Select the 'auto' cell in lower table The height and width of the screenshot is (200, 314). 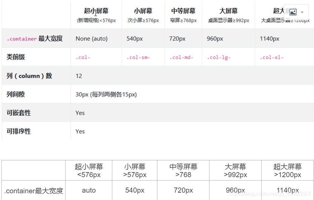pyautogui.click(x=89, y=190)
